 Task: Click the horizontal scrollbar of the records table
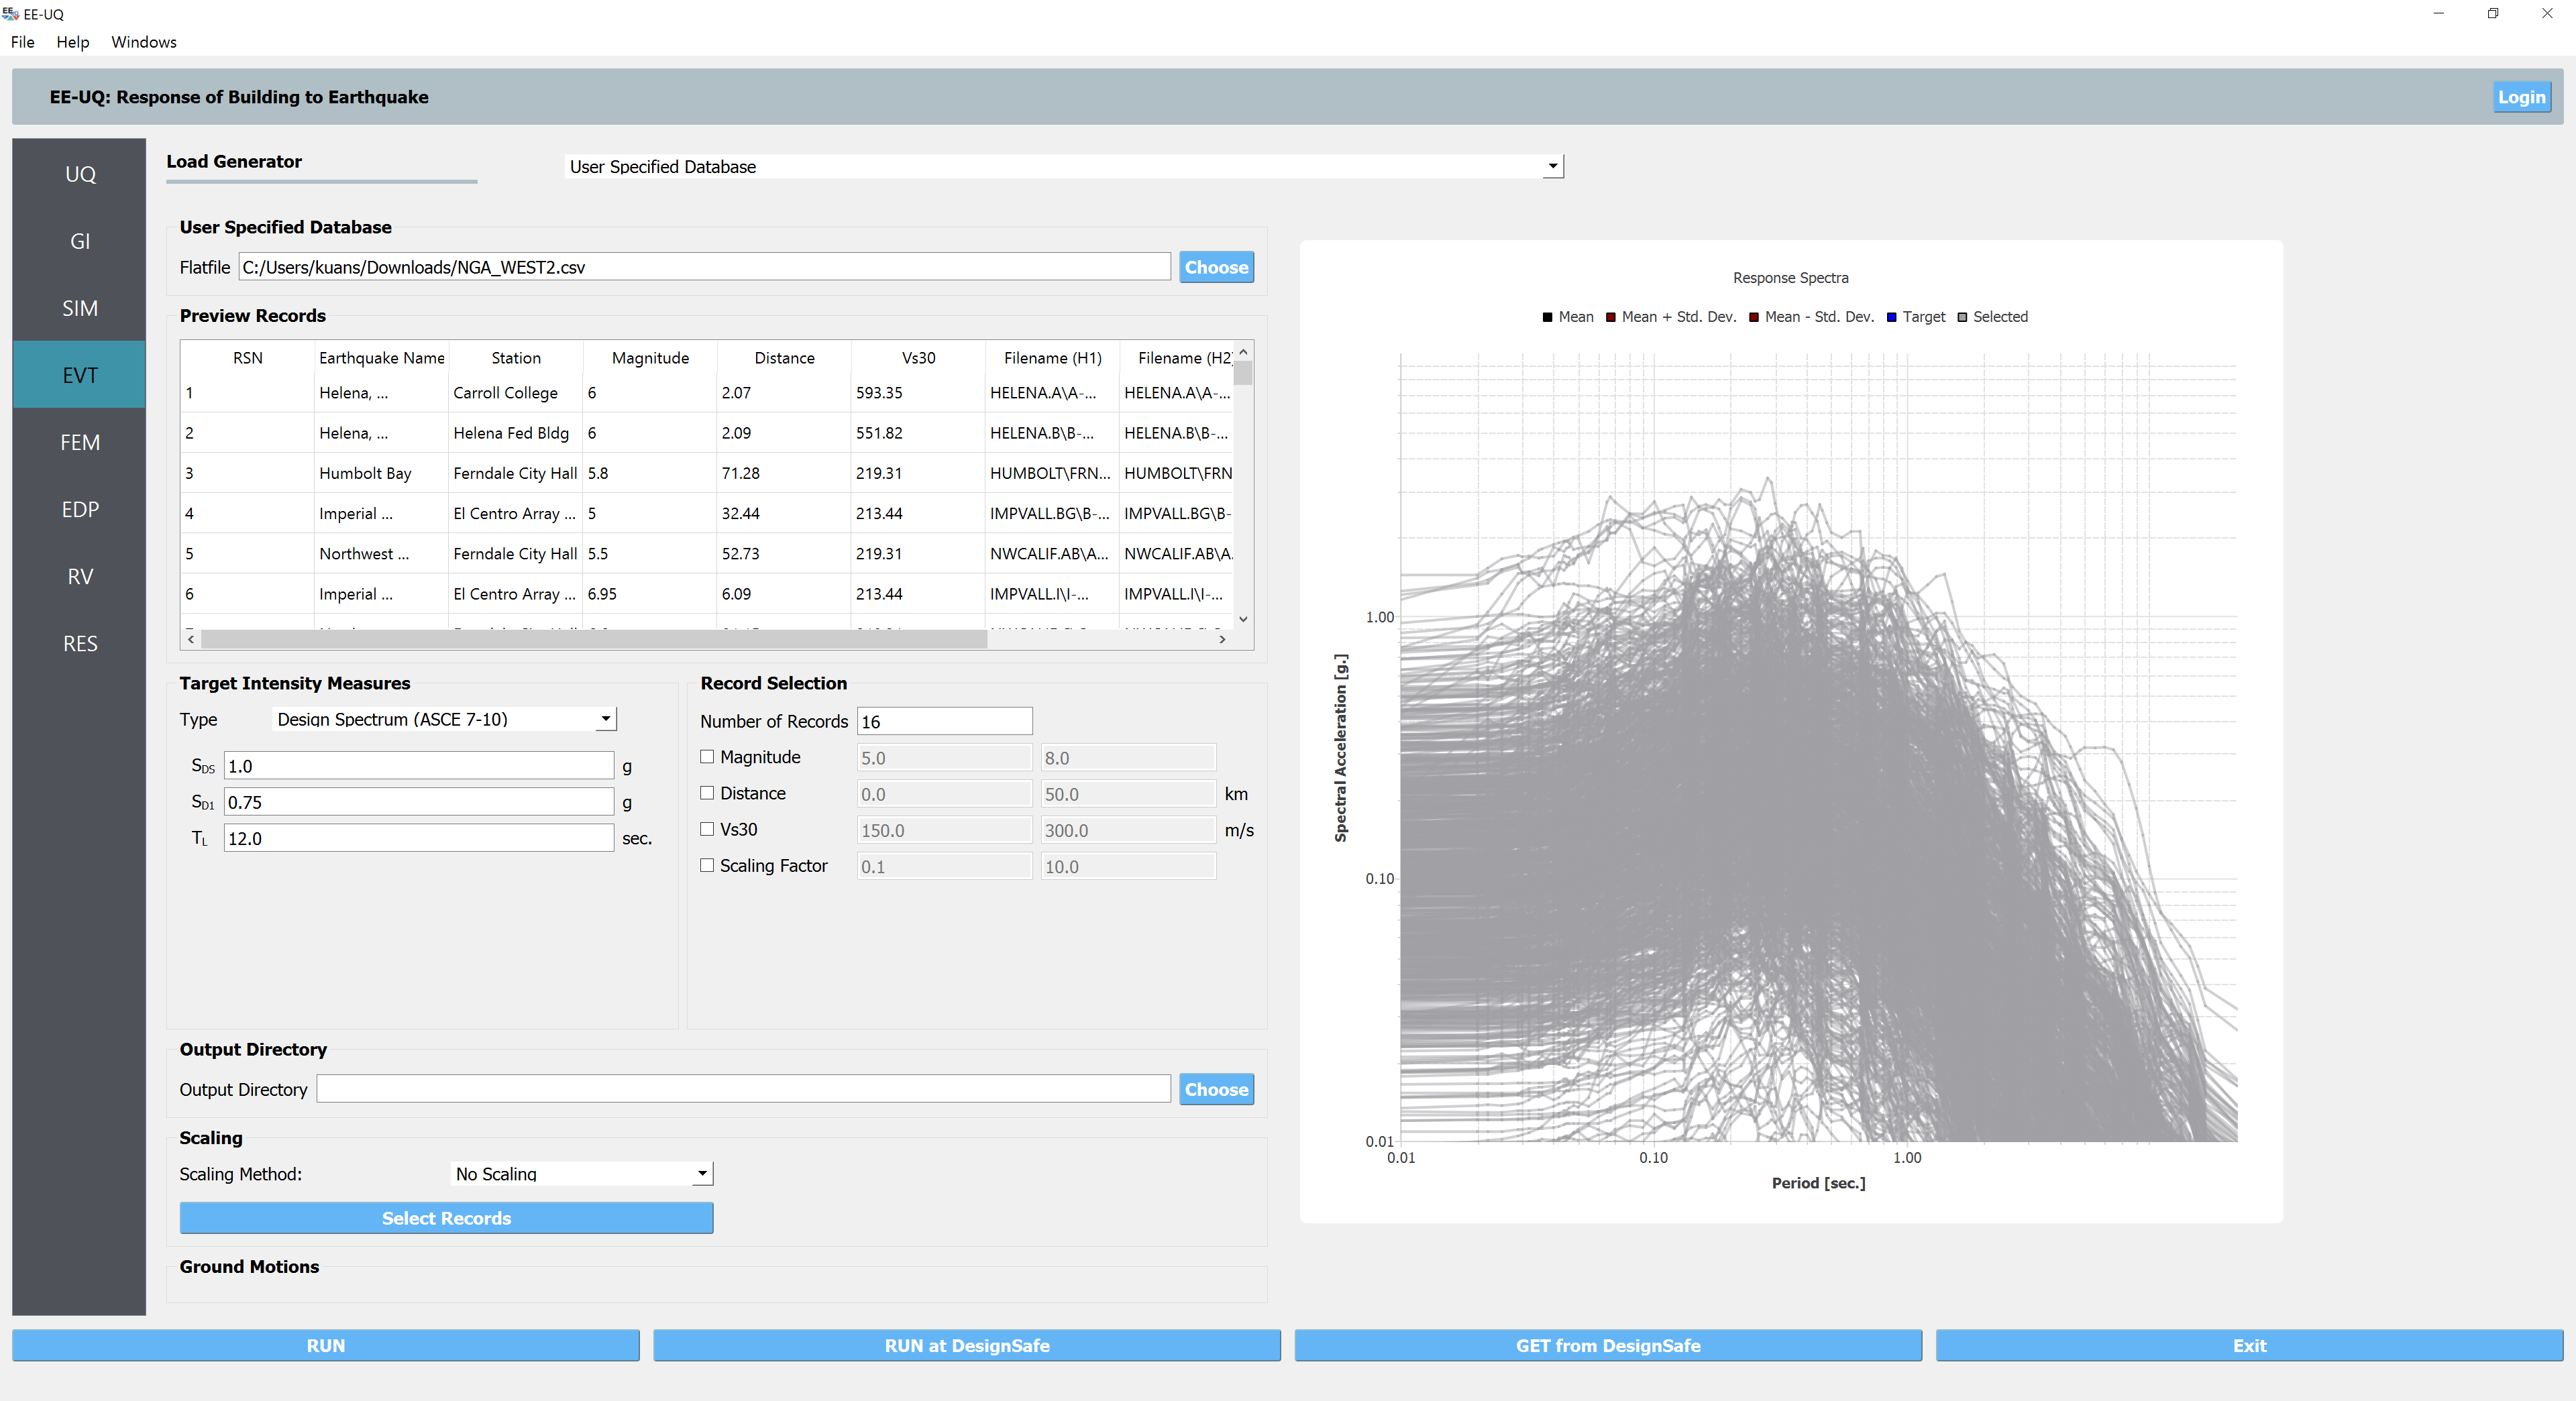tap(594, 639)
